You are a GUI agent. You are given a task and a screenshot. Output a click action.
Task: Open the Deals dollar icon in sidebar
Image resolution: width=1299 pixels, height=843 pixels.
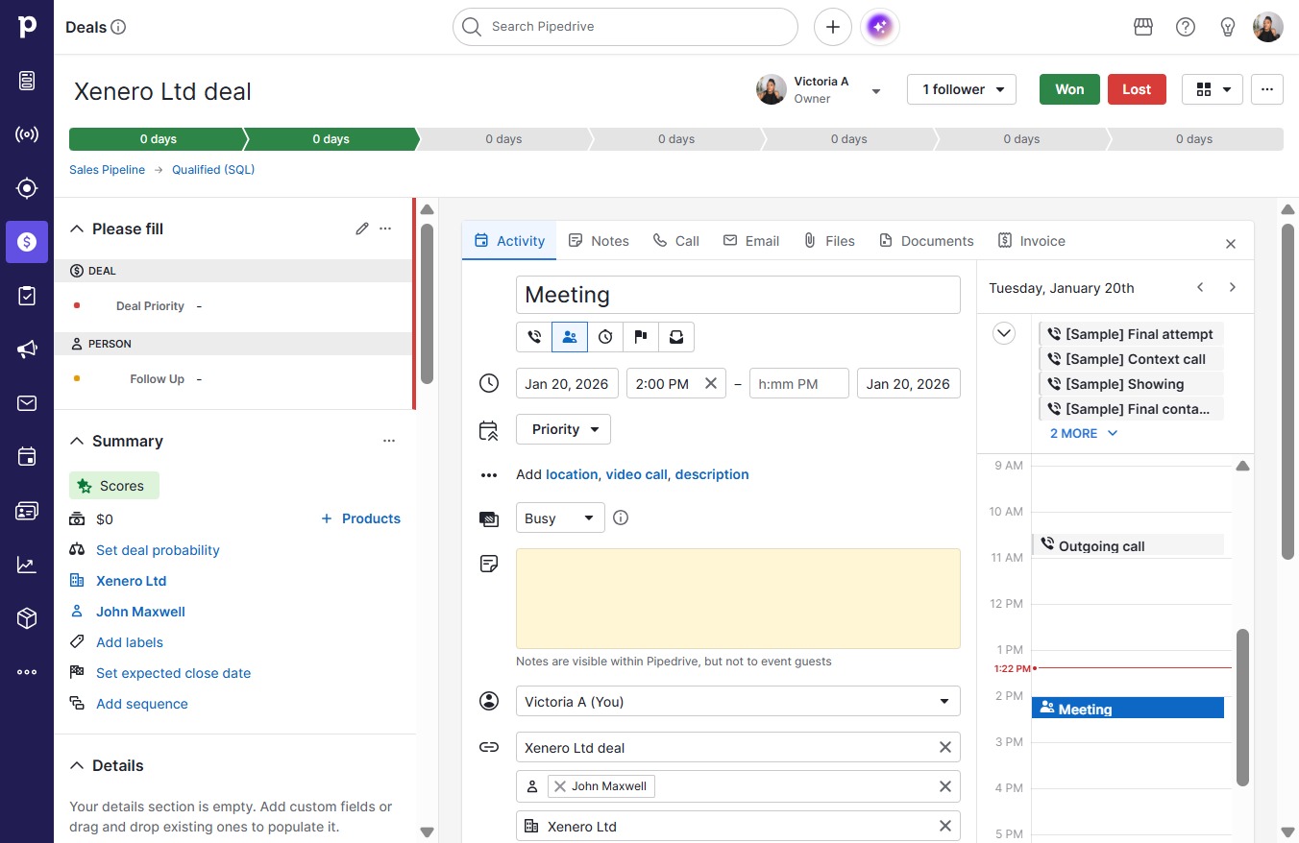coord(27,242)
